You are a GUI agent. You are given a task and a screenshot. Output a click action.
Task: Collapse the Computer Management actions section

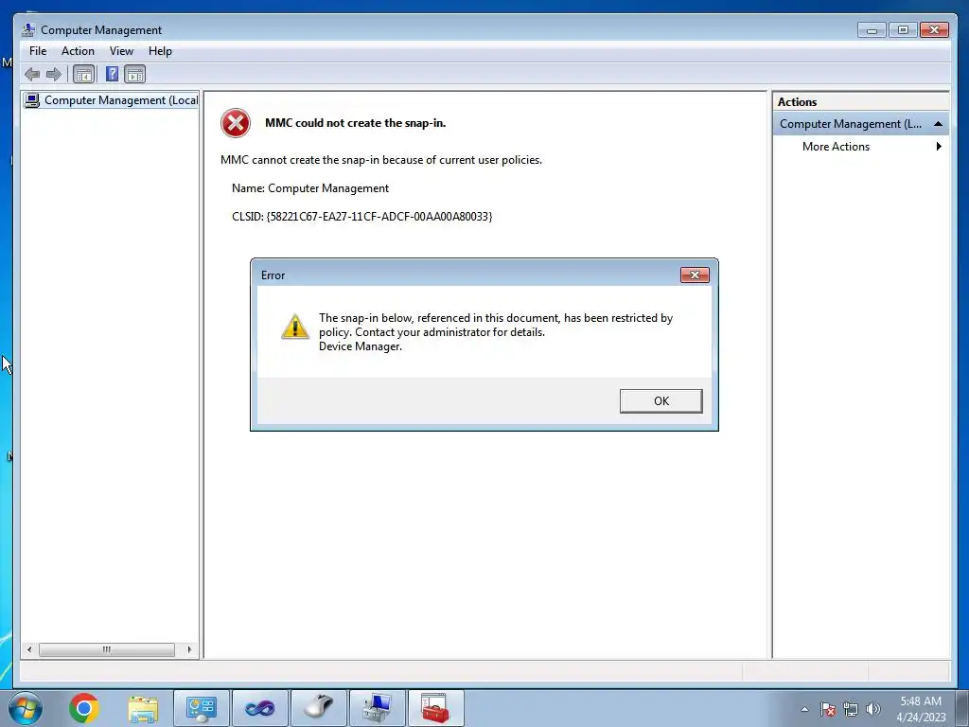(938, 124)
